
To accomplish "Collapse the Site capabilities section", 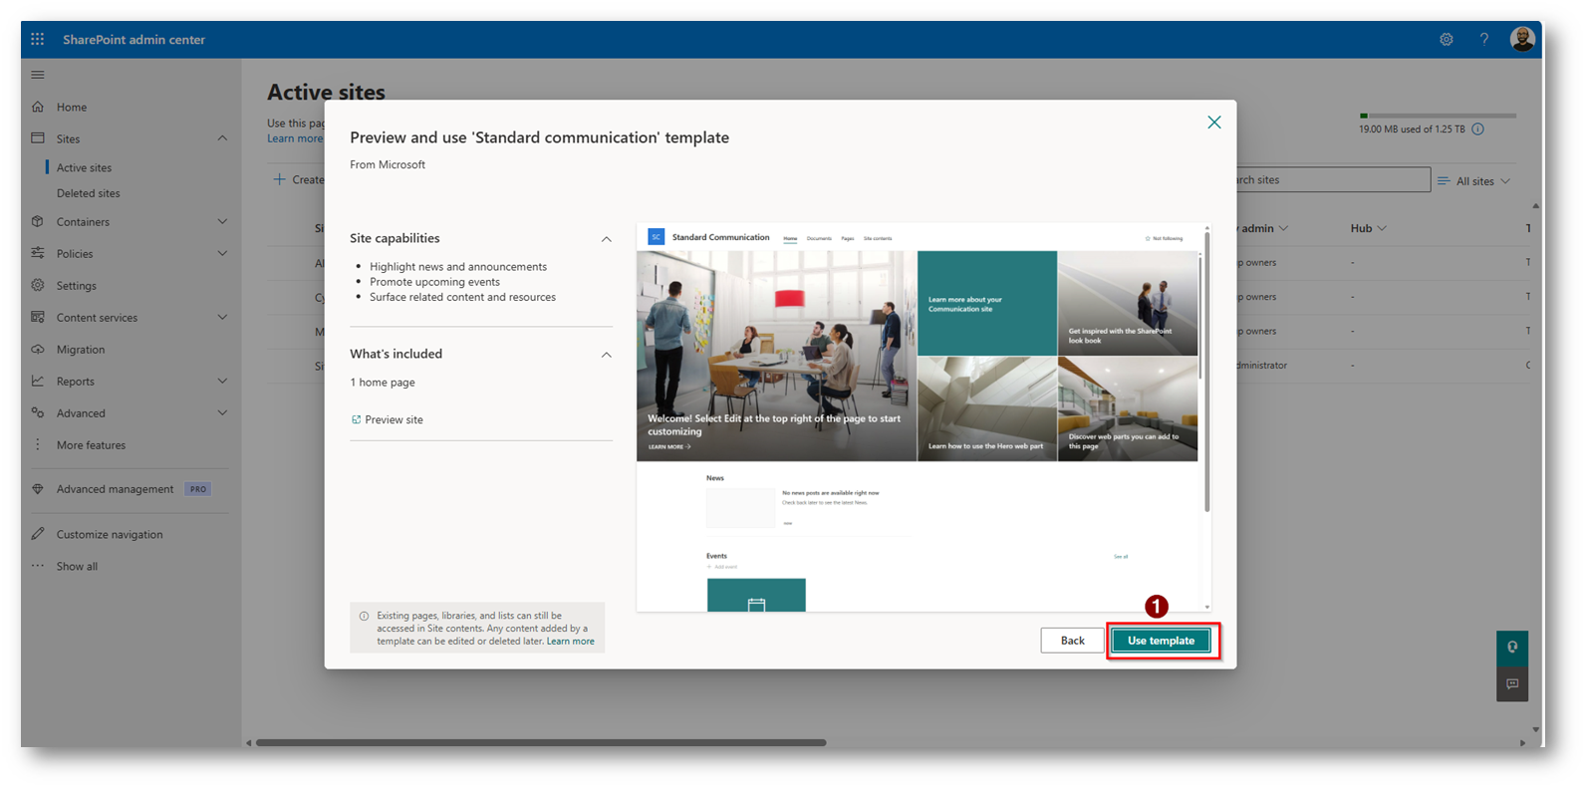I will pyautogui.click(x=606, y=239).
